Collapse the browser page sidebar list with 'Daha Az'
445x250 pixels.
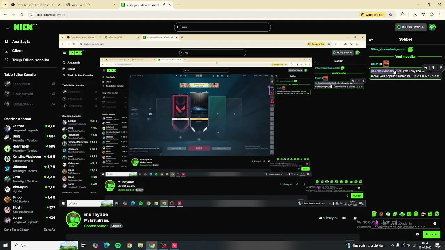(49, 230)
